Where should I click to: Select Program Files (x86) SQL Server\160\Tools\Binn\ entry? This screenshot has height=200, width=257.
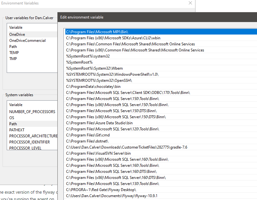161,159
